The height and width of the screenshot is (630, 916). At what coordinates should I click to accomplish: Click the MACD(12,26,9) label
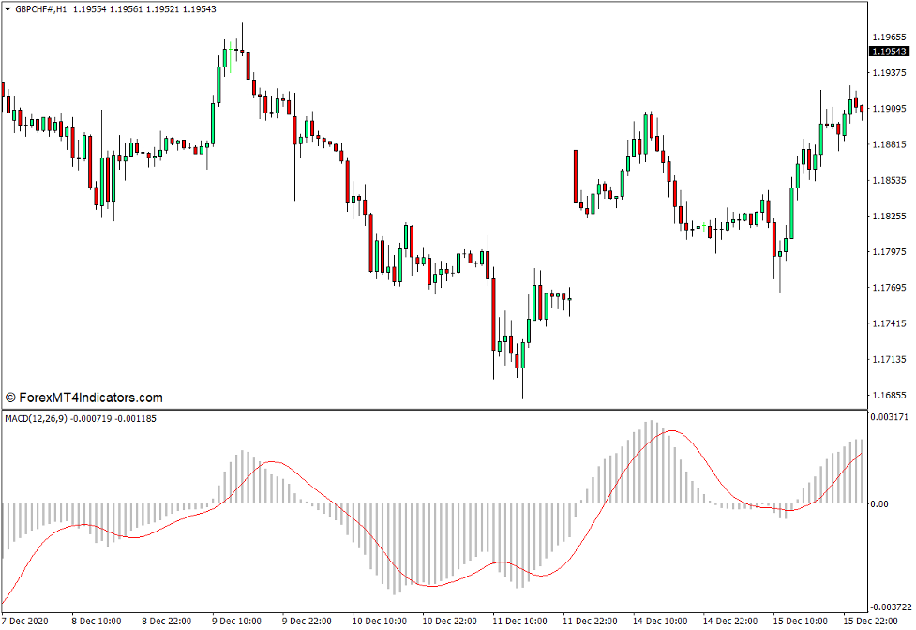point(38,420)
